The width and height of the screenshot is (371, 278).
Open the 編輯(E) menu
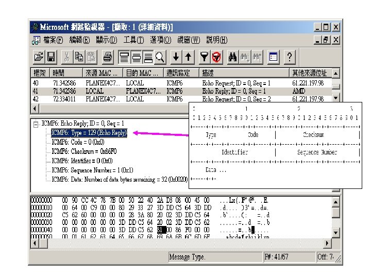click(79, 40)
